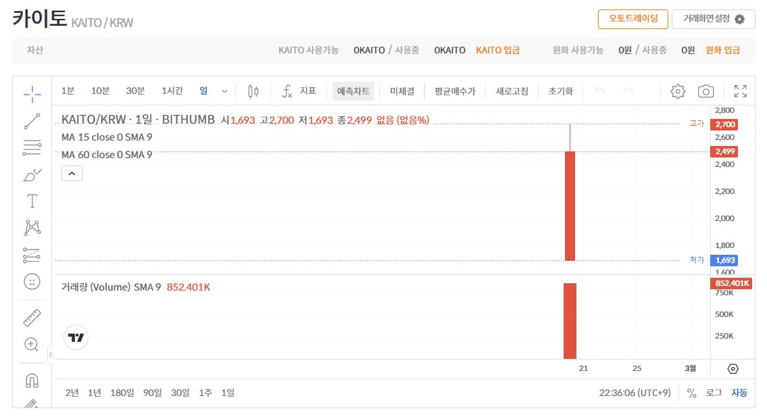Activate the zoom-in magnifier tool

click(31, 344)
